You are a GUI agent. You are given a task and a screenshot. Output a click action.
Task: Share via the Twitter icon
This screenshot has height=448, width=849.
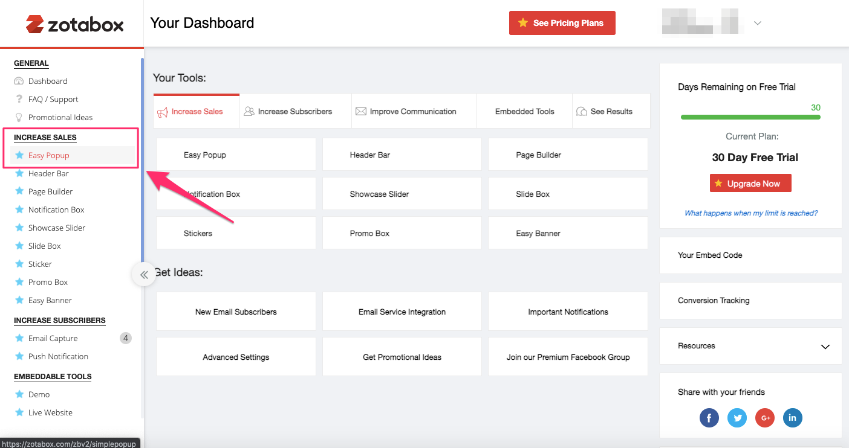737,417
